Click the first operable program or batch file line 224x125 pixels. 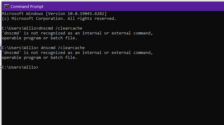(39, 38)
